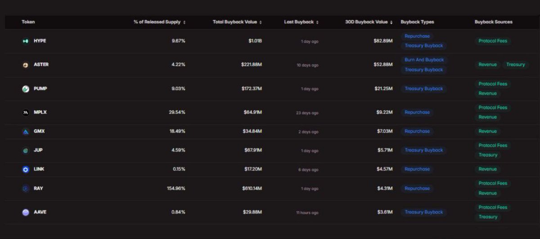This screenshot has height=239, width=540.
Task: Sort by Total Buyback Value arrows
Action: click(x=261, y=22)
